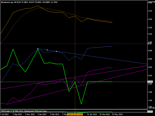Screen dimensions: 155x116
Task: Click the highlighted 2014.04.28 12:00 date label
Action: click(x=75, y=114)
